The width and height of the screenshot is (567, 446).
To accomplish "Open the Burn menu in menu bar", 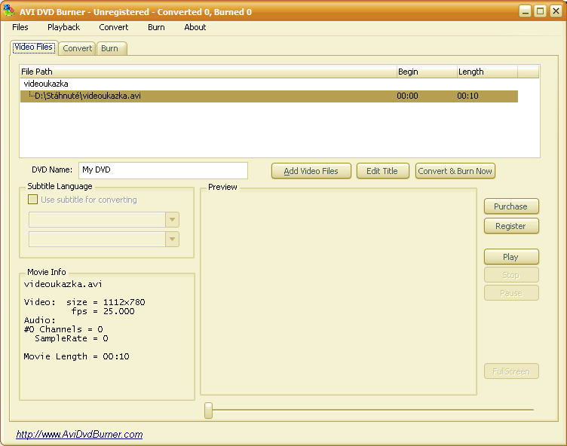I will point(156,27).
